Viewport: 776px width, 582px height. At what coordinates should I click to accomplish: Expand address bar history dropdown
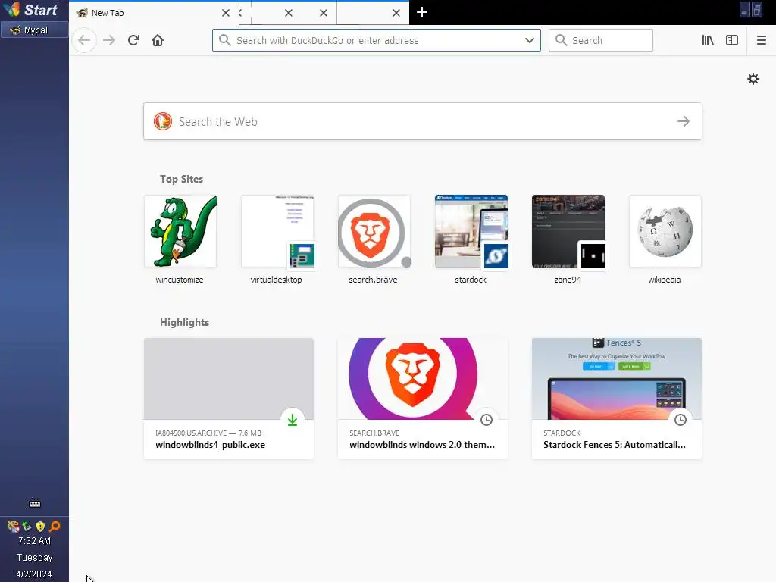click(530, 40)
